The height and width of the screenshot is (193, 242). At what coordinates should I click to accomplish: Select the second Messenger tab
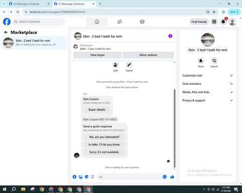(74, 4)
